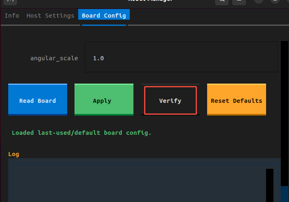This screenshot has width=289, height=202.
Task: Click the orange Log heading
Action: point(14,154)
